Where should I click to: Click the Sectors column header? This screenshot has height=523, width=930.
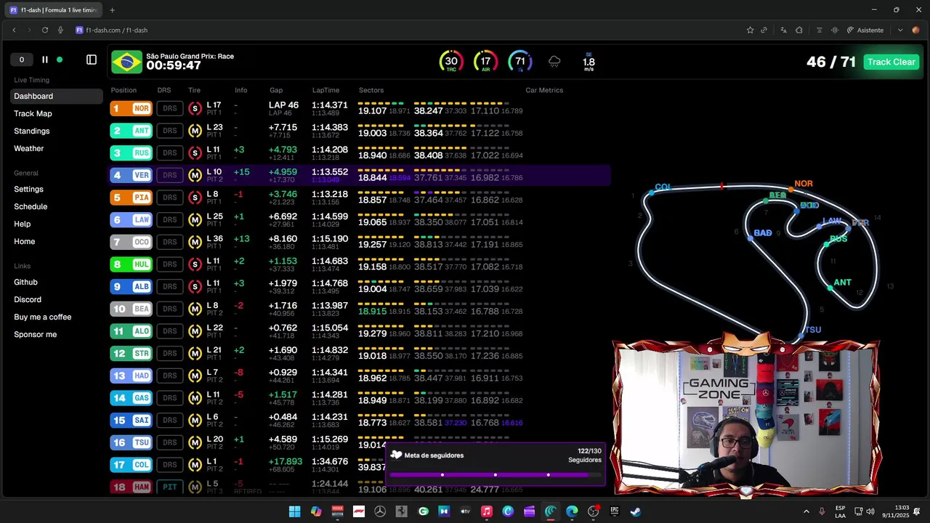pos(371,90)
